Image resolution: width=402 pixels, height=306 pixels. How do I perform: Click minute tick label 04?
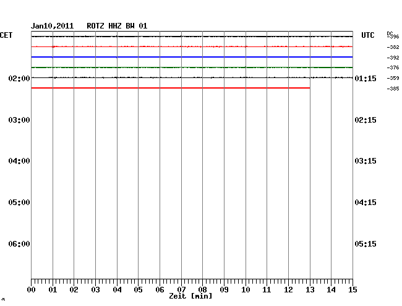[117, 290]
